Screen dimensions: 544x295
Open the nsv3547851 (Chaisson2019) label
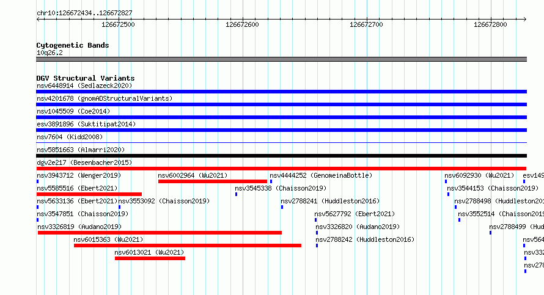tap(83, 214)
